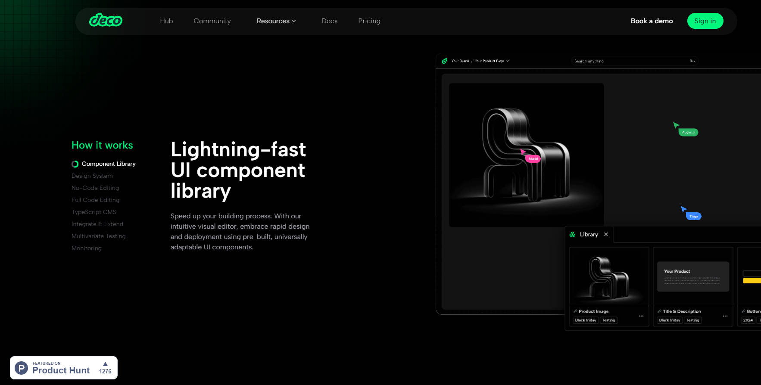Viewport: 761px width, 385px height.
Task: Open Title & Description more options menu
Action: coord(725,316)
